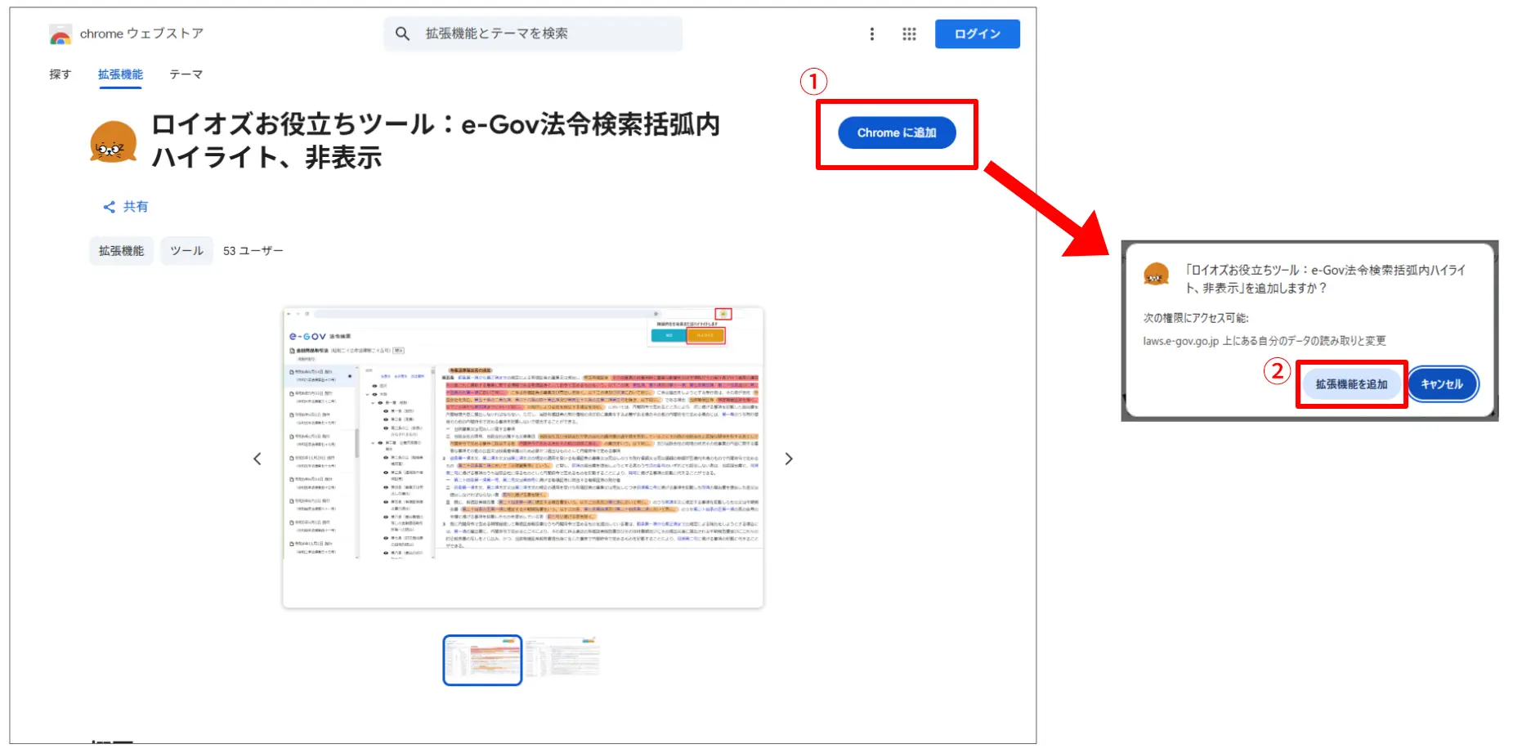Click キャンセル in the dialog

point(1442,384)
